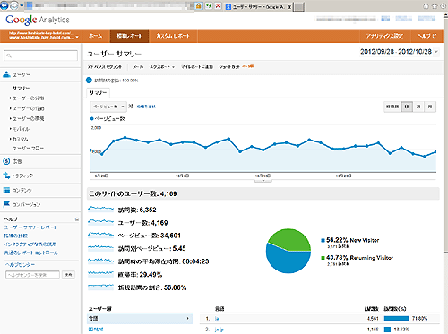Open インタラクティブな表 help link

(x=30, y=244)
